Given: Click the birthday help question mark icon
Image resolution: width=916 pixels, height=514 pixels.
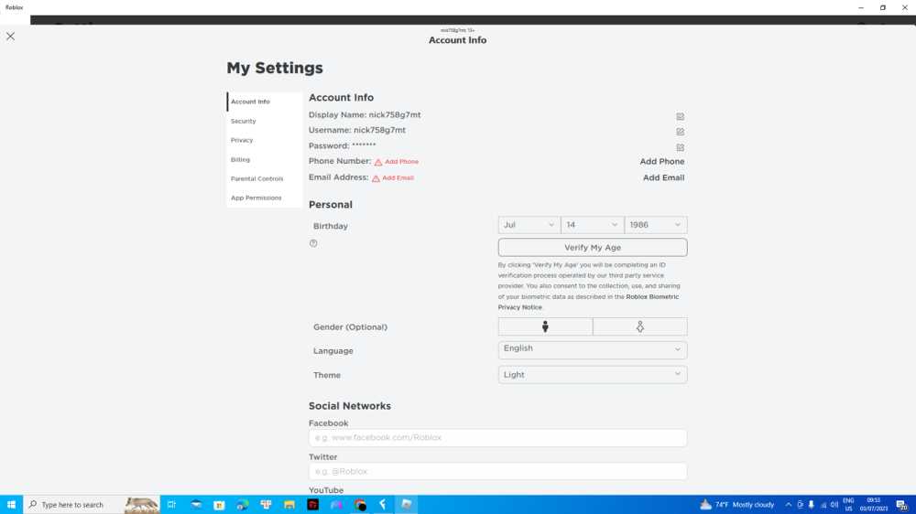Looking at the screenshot, I should [313, 243].
